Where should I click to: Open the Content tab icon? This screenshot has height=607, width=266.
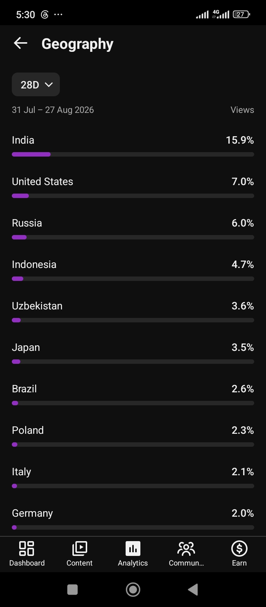point(79,548)
